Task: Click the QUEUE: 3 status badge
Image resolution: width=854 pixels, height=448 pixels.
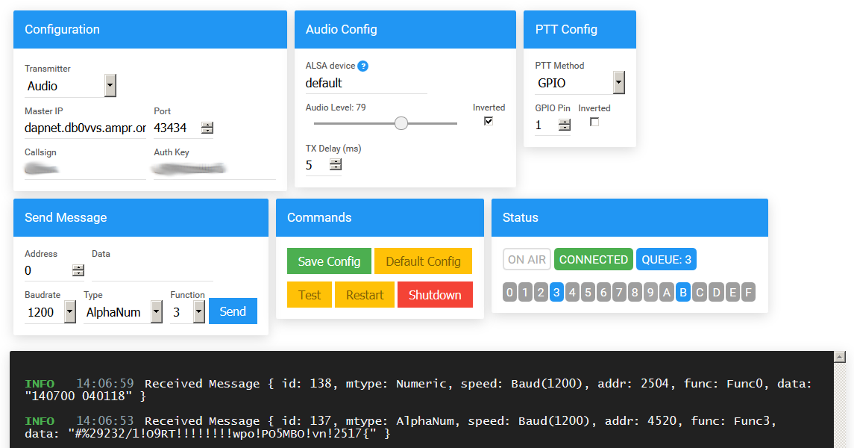Action: (x=666, y=260)
